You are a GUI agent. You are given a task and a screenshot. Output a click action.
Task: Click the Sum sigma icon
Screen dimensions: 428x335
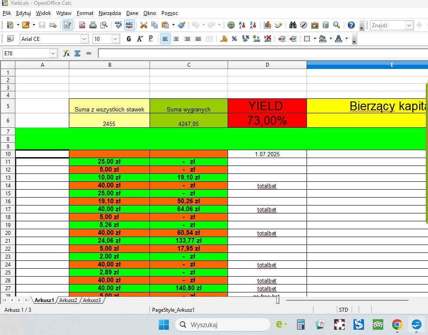click(78, 53)
